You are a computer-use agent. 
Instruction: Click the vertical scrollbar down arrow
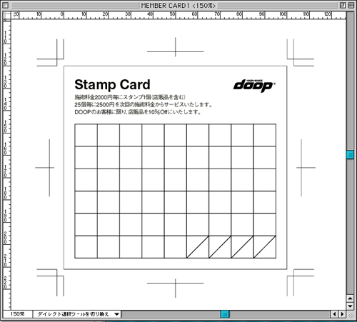(350, 306)
